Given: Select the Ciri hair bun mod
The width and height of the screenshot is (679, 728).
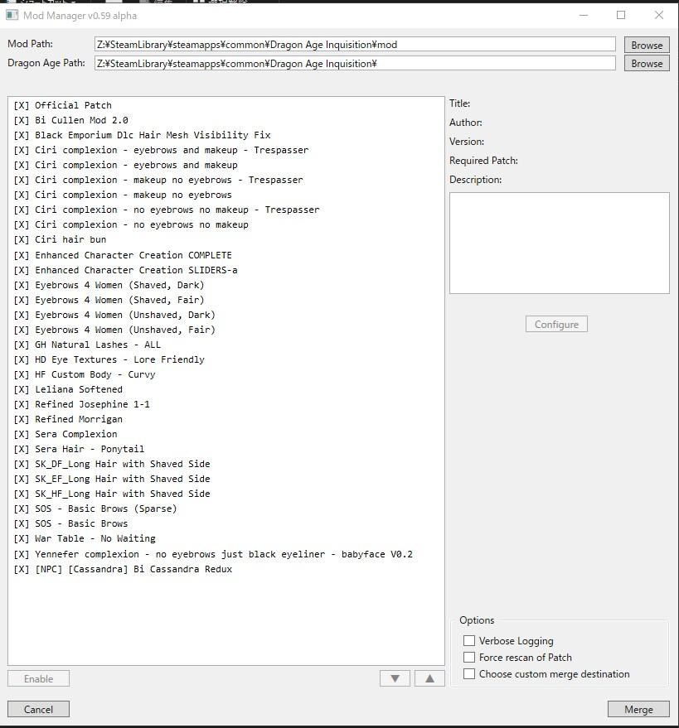Looking at the screenshot, I should [x=60, y=239].
